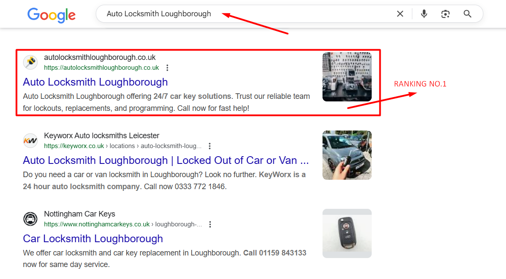Click the Keyworx site favicon
506x279 pixels.
pyautogui.click(x=30, y=140)
